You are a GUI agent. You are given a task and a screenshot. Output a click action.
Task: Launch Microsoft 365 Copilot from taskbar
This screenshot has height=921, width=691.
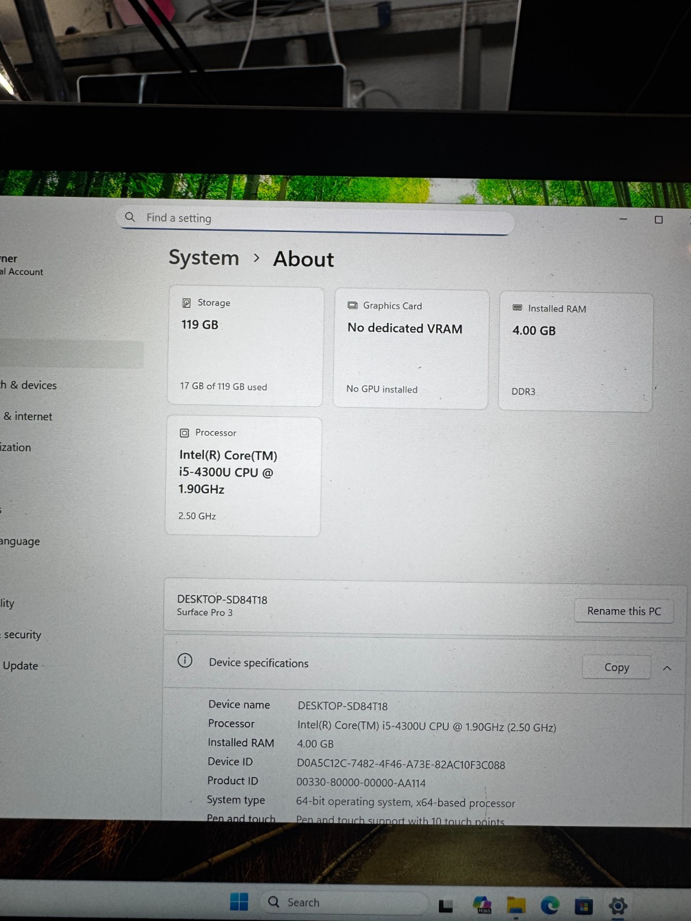pyautogui.click(x=482, y=905)
